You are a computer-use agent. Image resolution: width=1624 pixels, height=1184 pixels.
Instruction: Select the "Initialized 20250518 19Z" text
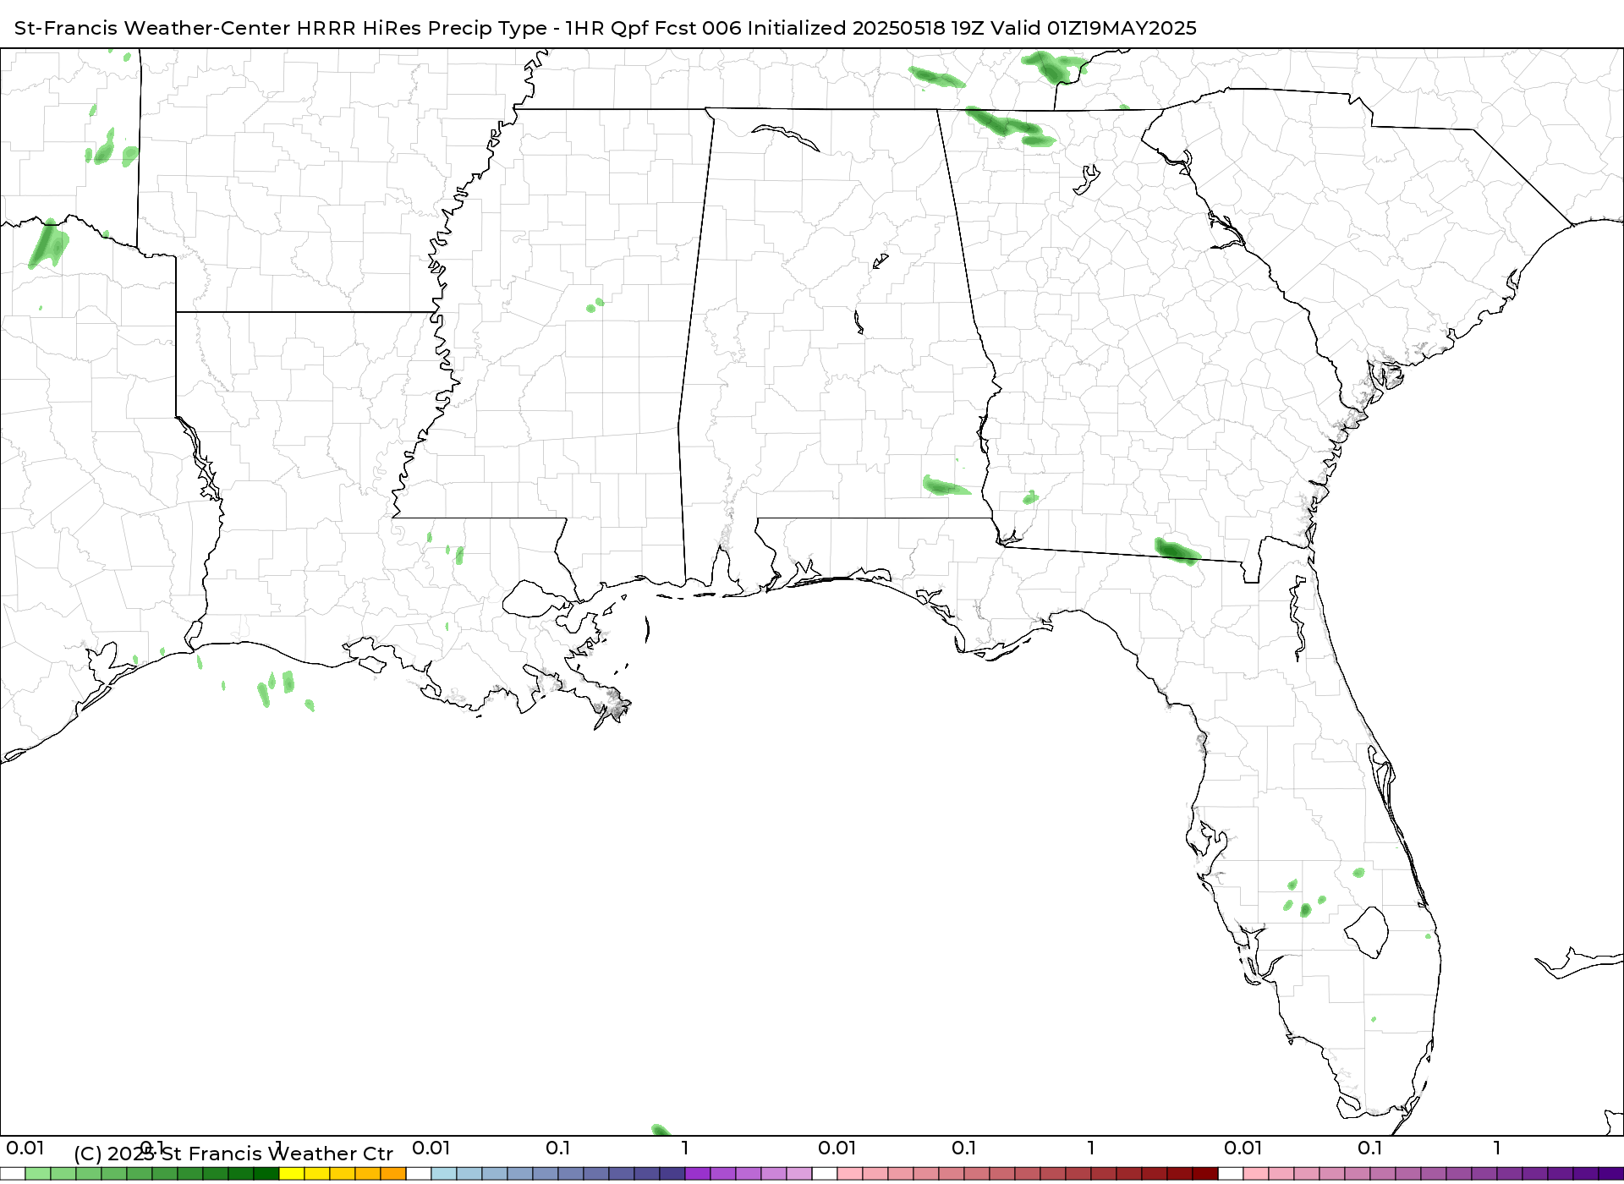click(x=865, y=28)
